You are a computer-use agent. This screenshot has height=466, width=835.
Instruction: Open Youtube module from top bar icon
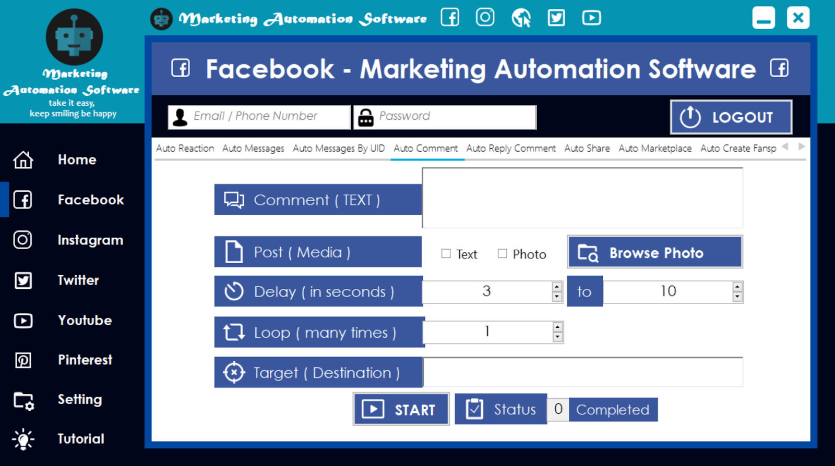pos(591,18)
